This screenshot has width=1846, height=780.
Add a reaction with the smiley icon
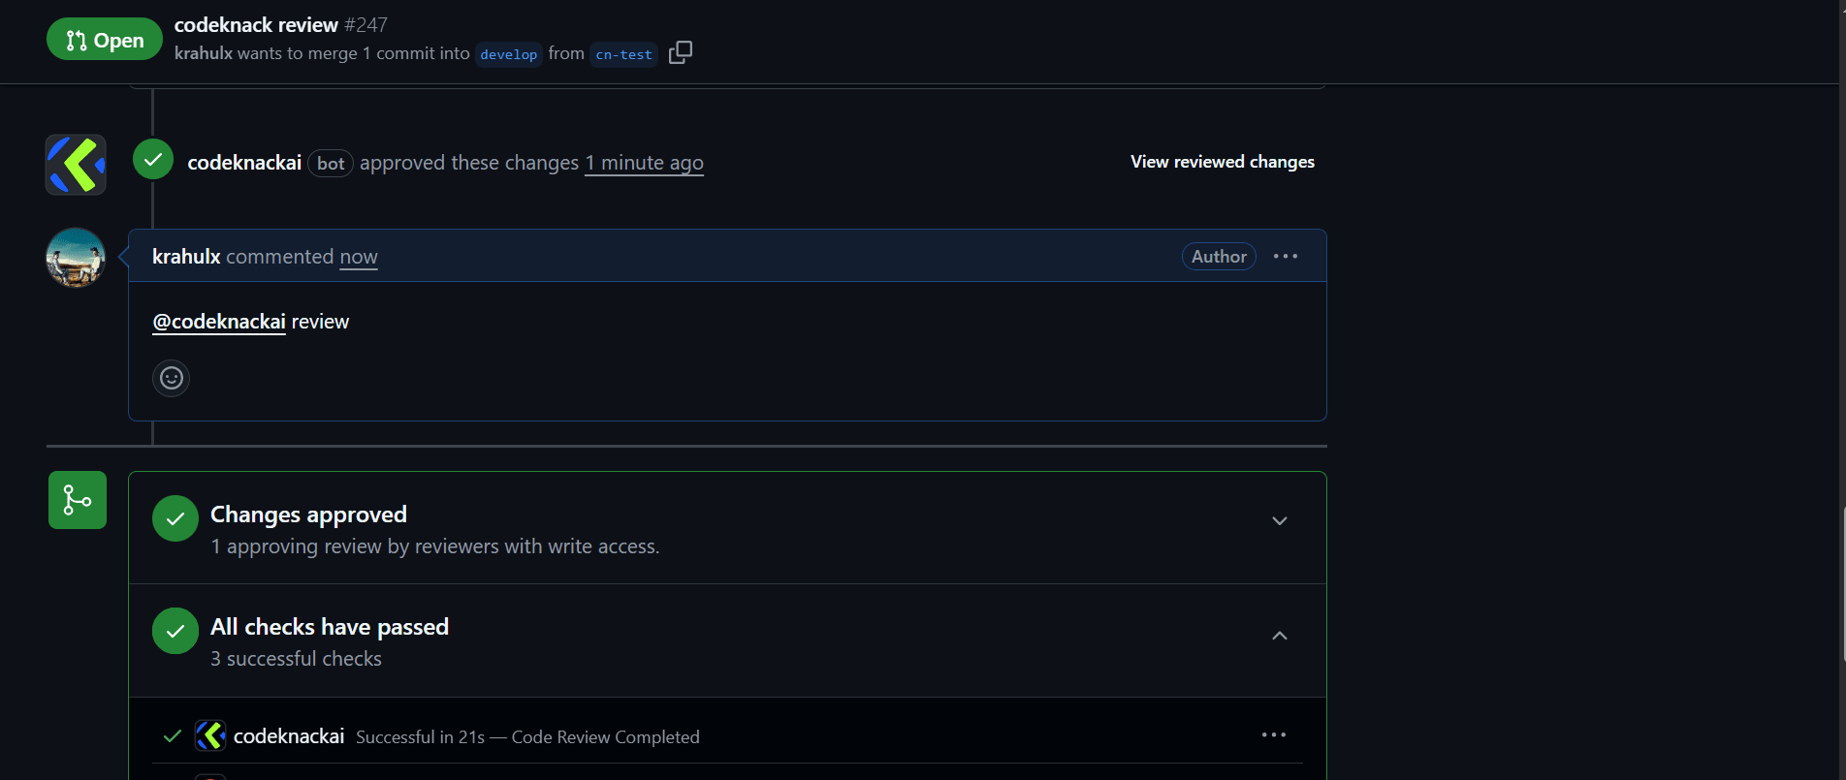coord(172,378)
